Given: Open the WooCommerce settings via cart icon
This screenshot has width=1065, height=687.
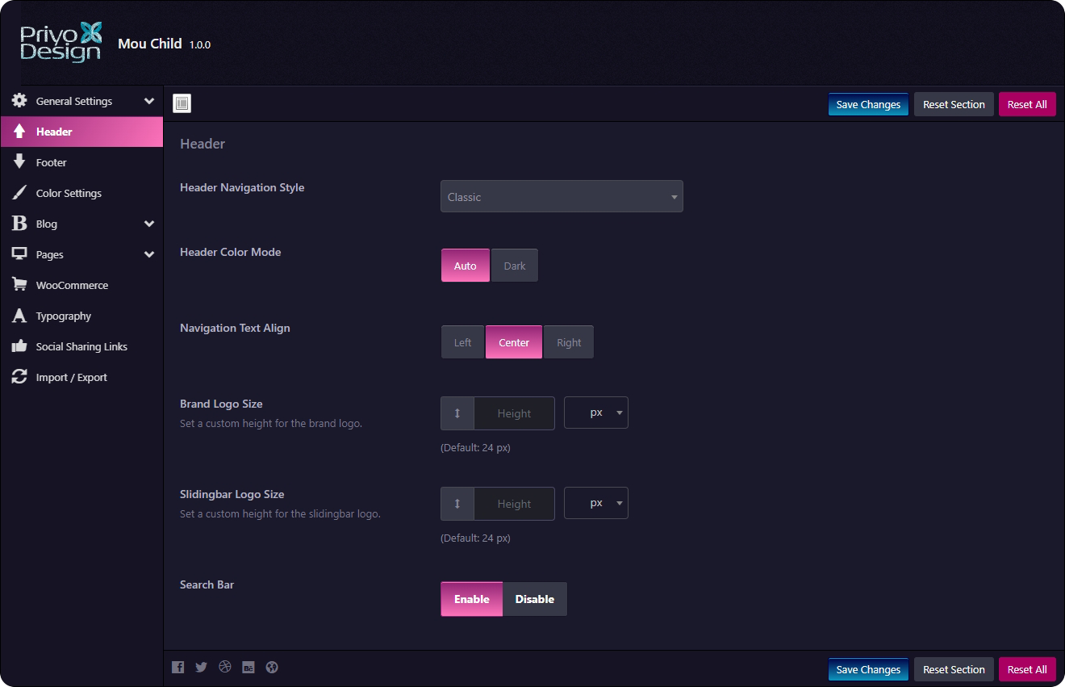Looking at the screenshot, I should tap(19, 284).
